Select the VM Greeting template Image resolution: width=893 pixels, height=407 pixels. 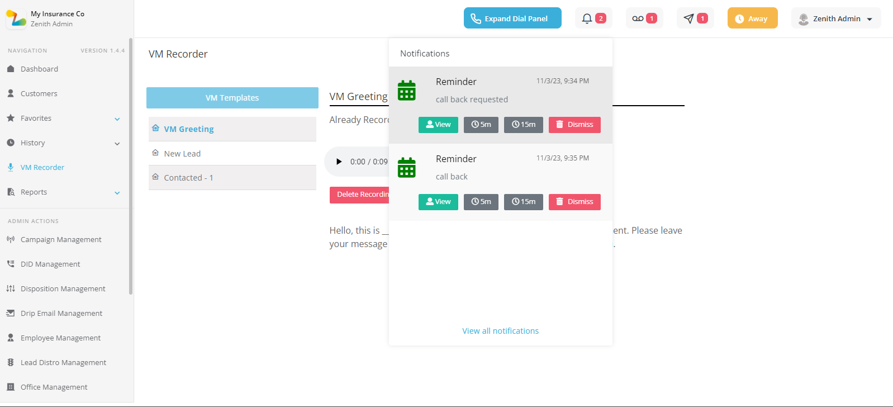232,129
